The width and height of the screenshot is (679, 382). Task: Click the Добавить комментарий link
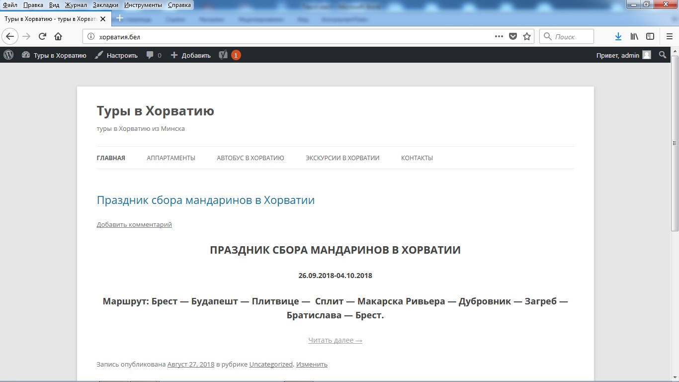point(134,225)
